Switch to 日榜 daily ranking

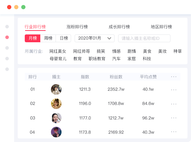click(x=63, y=38)
